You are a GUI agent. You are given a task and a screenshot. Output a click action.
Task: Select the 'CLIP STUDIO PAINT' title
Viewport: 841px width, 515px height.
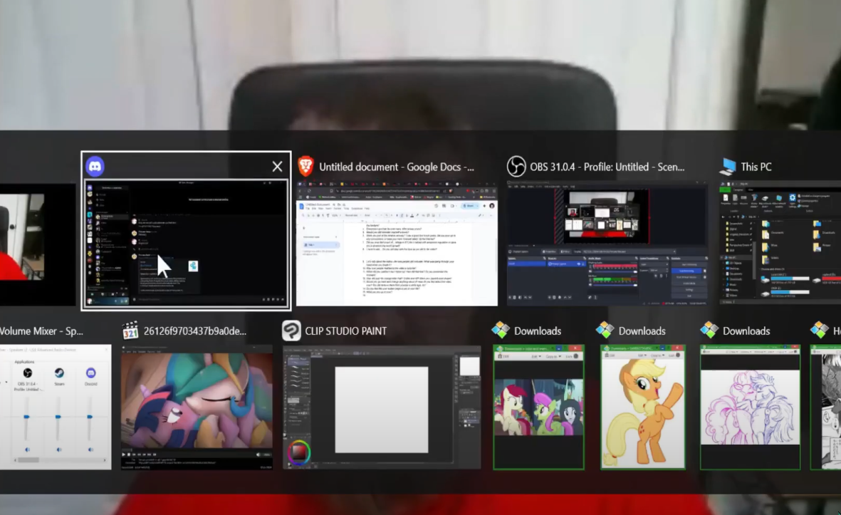345,331
